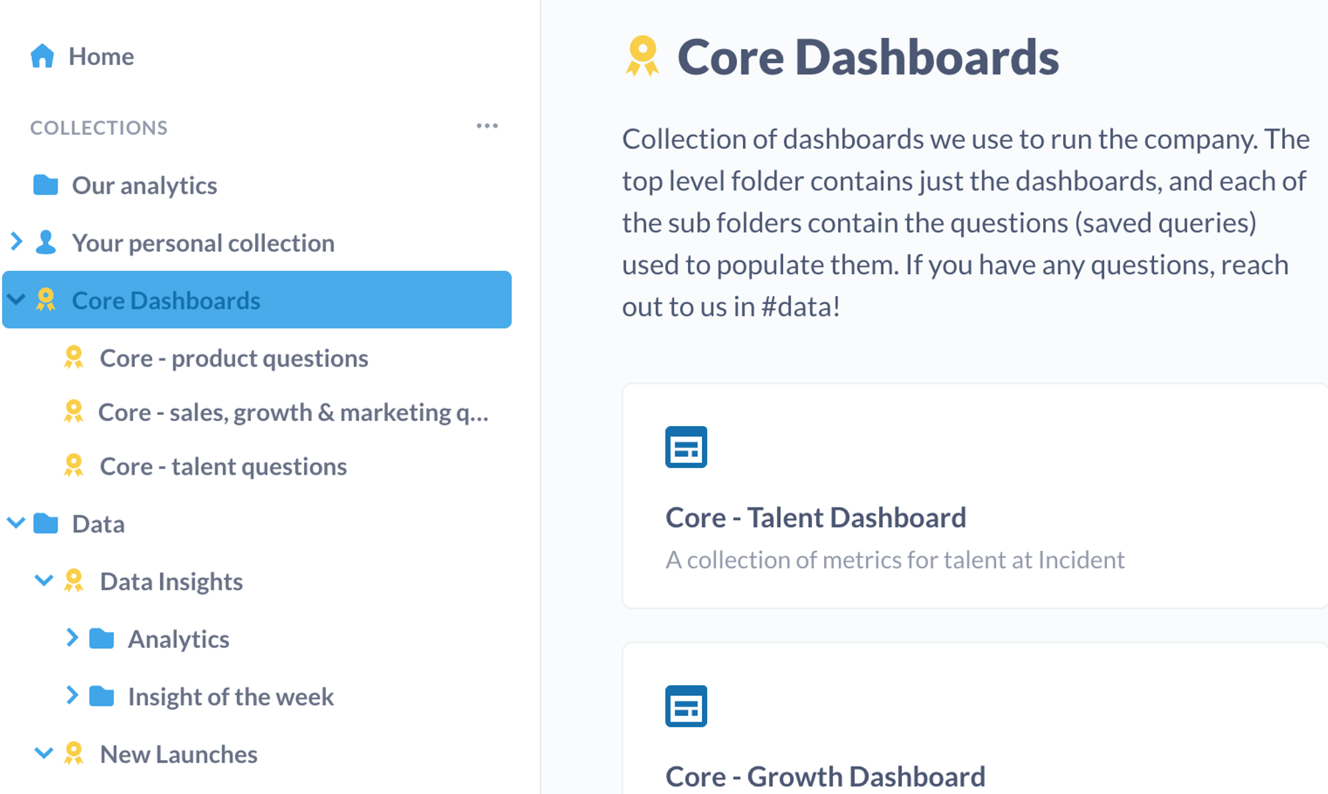Open the Core - Talent Dashboard title link

(x=815, y=518)
